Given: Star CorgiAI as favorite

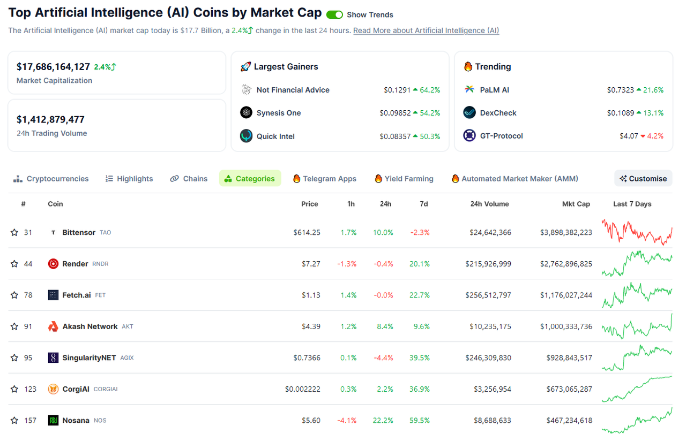Looking at the screenshot, I should click(x=14, y=389).
